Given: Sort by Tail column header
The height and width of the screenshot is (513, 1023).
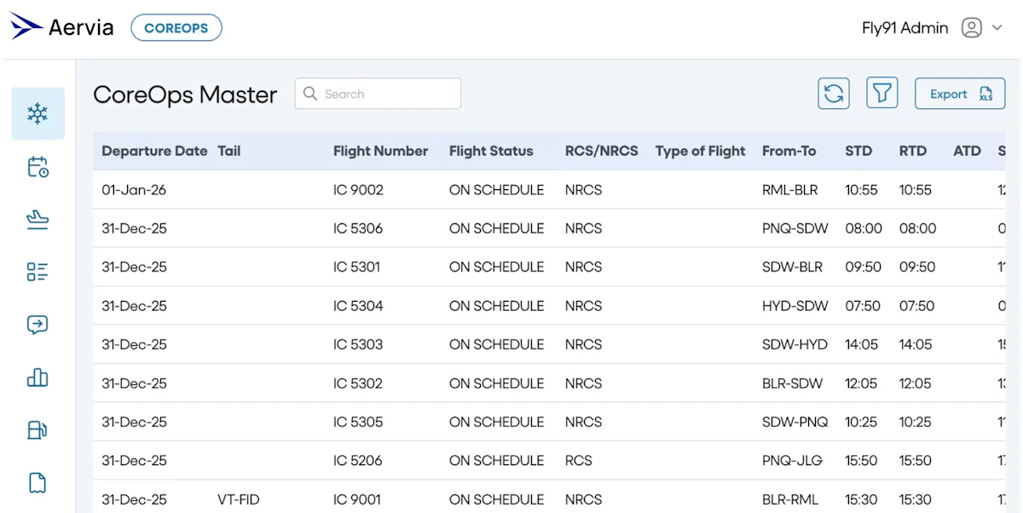Looking at the screenshot, I should click(229, 151).
